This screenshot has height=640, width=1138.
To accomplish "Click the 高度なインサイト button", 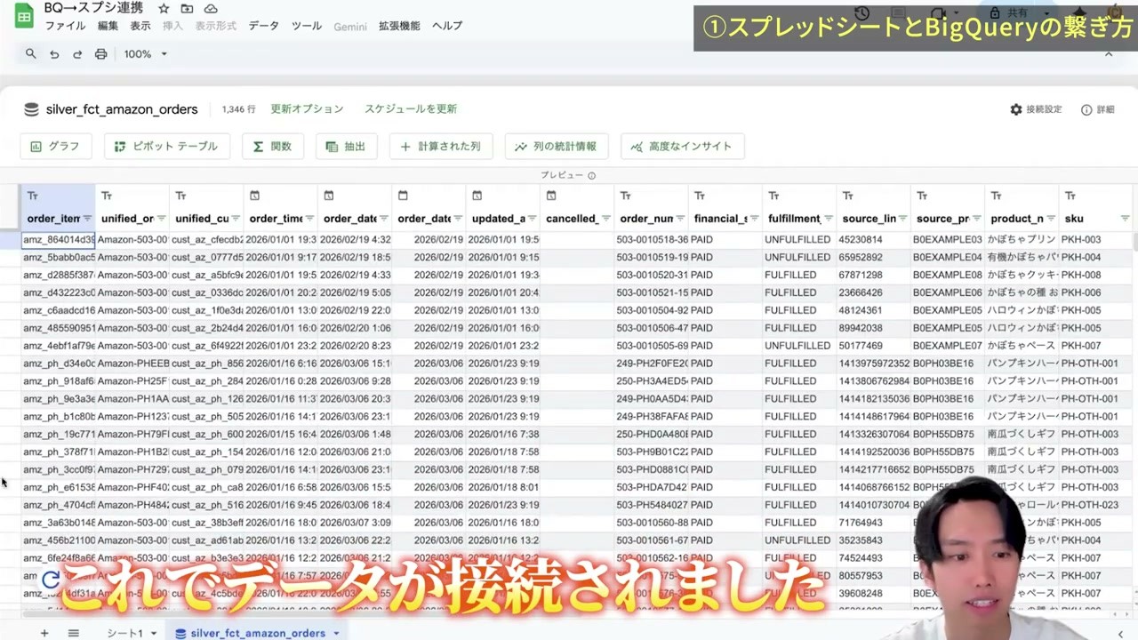I will pos(682,146).
